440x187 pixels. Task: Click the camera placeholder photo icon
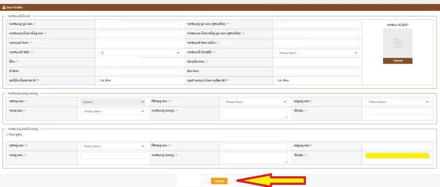[x=397, y=42]
